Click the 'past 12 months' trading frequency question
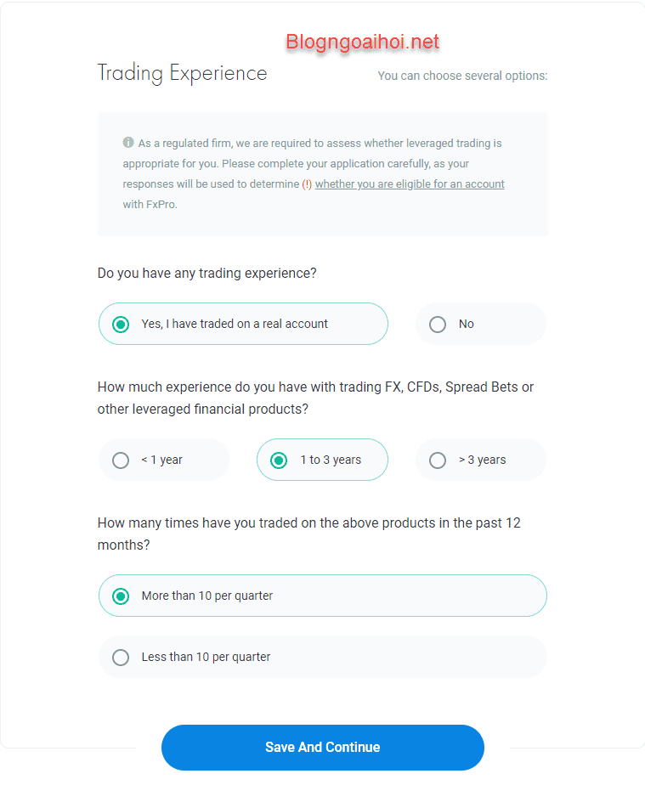 308,534
